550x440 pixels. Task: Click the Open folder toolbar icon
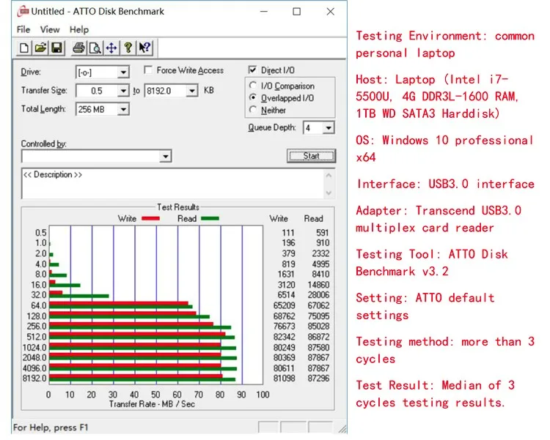[40, 48]
